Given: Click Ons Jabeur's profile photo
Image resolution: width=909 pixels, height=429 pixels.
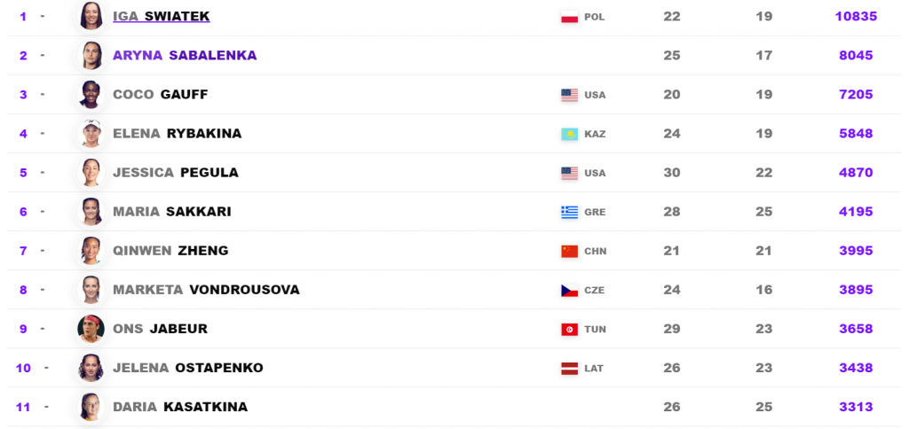Looking at the screenshot, I should (91, 329).
